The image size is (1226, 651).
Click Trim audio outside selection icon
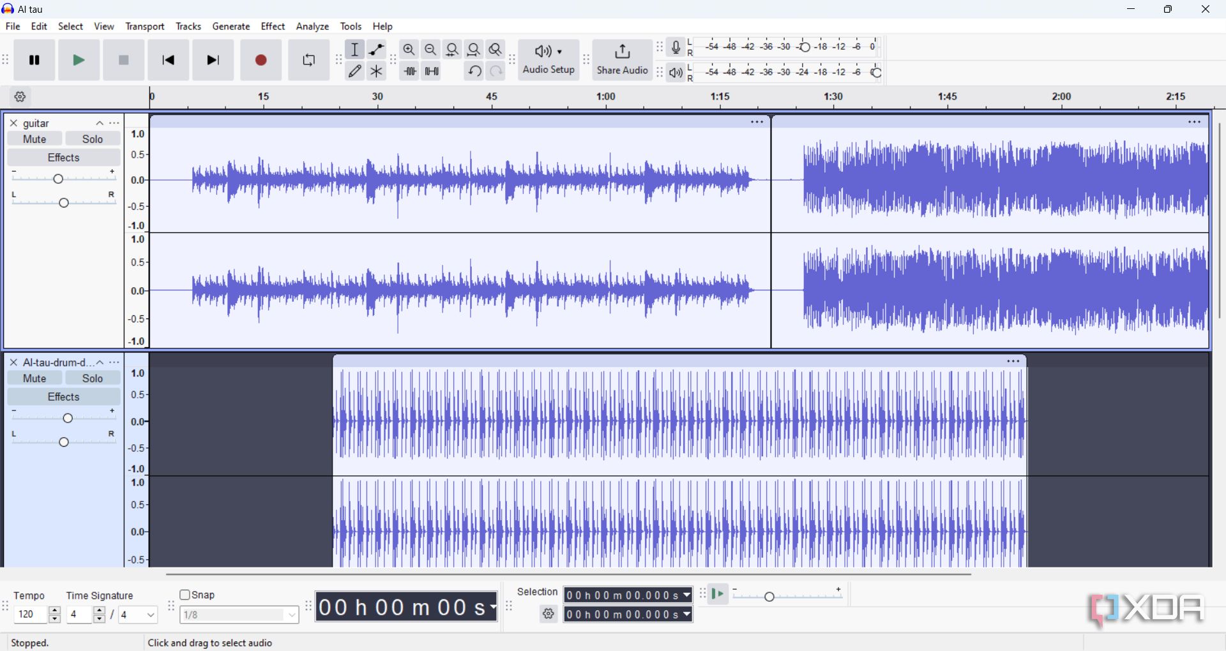[x=410, y=71]
